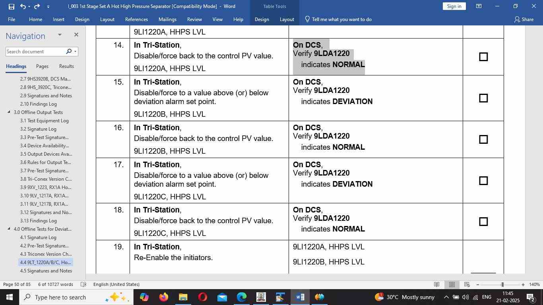Switch to Web Layout view

coord(467,284)
